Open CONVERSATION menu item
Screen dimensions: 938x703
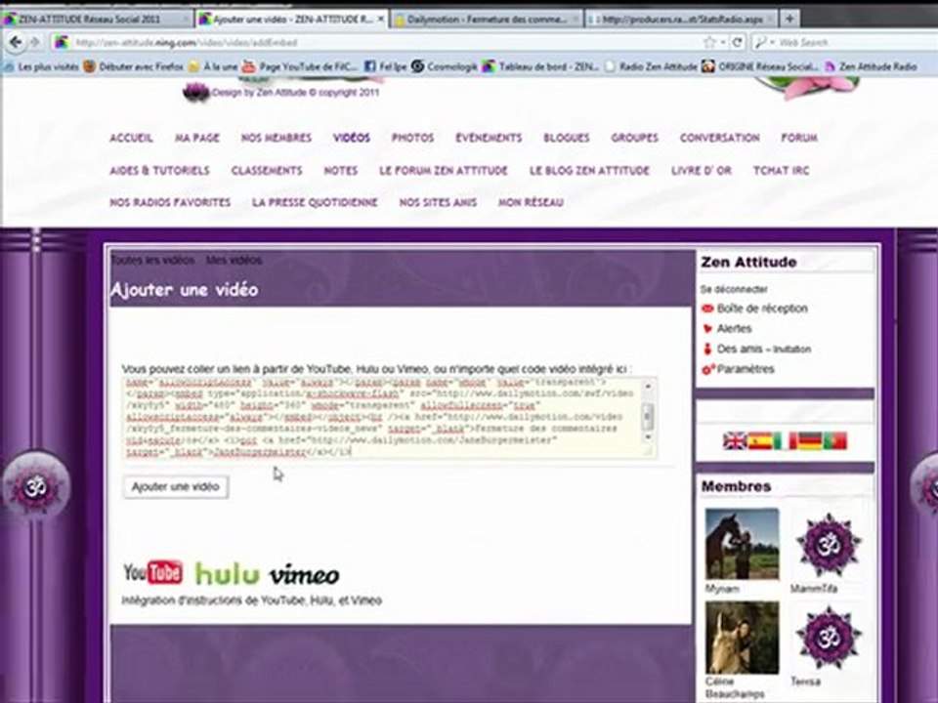point(720,138)
